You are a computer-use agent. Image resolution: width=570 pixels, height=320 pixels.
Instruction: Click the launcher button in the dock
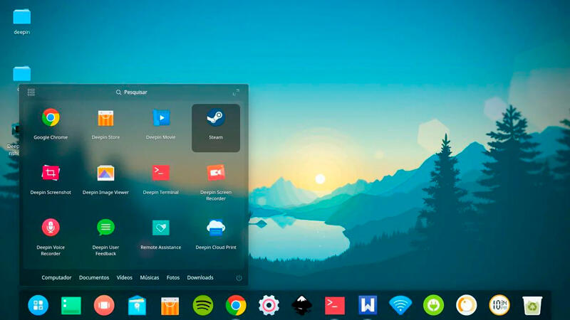point(38,305)
